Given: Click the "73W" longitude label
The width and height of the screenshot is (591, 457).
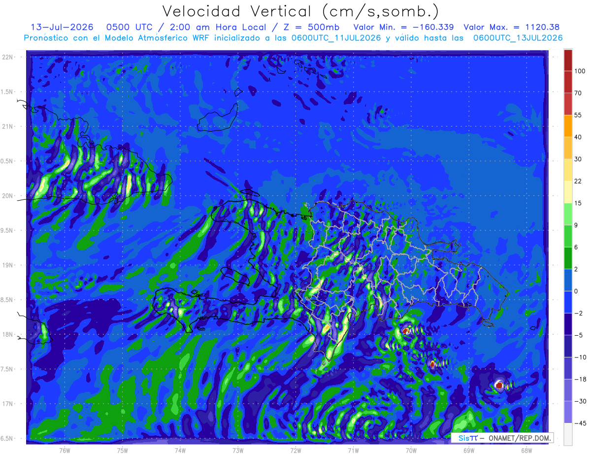Looking at the screenshot, I should tap(238, 451).
